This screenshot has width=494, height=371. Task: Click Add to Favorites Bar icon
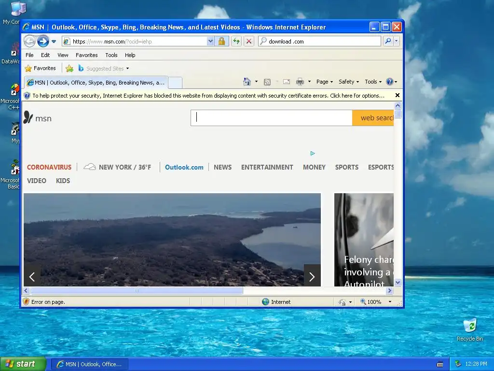tap(69, 68)
